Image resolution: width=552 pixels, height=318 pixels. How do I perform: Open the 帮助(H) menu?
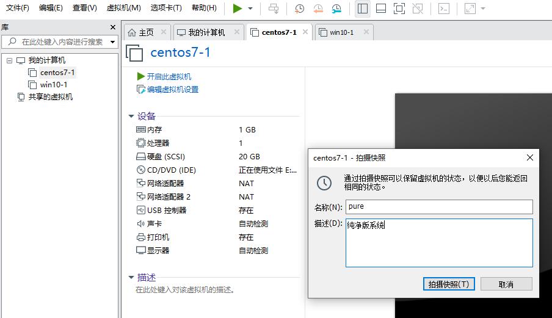204,8
